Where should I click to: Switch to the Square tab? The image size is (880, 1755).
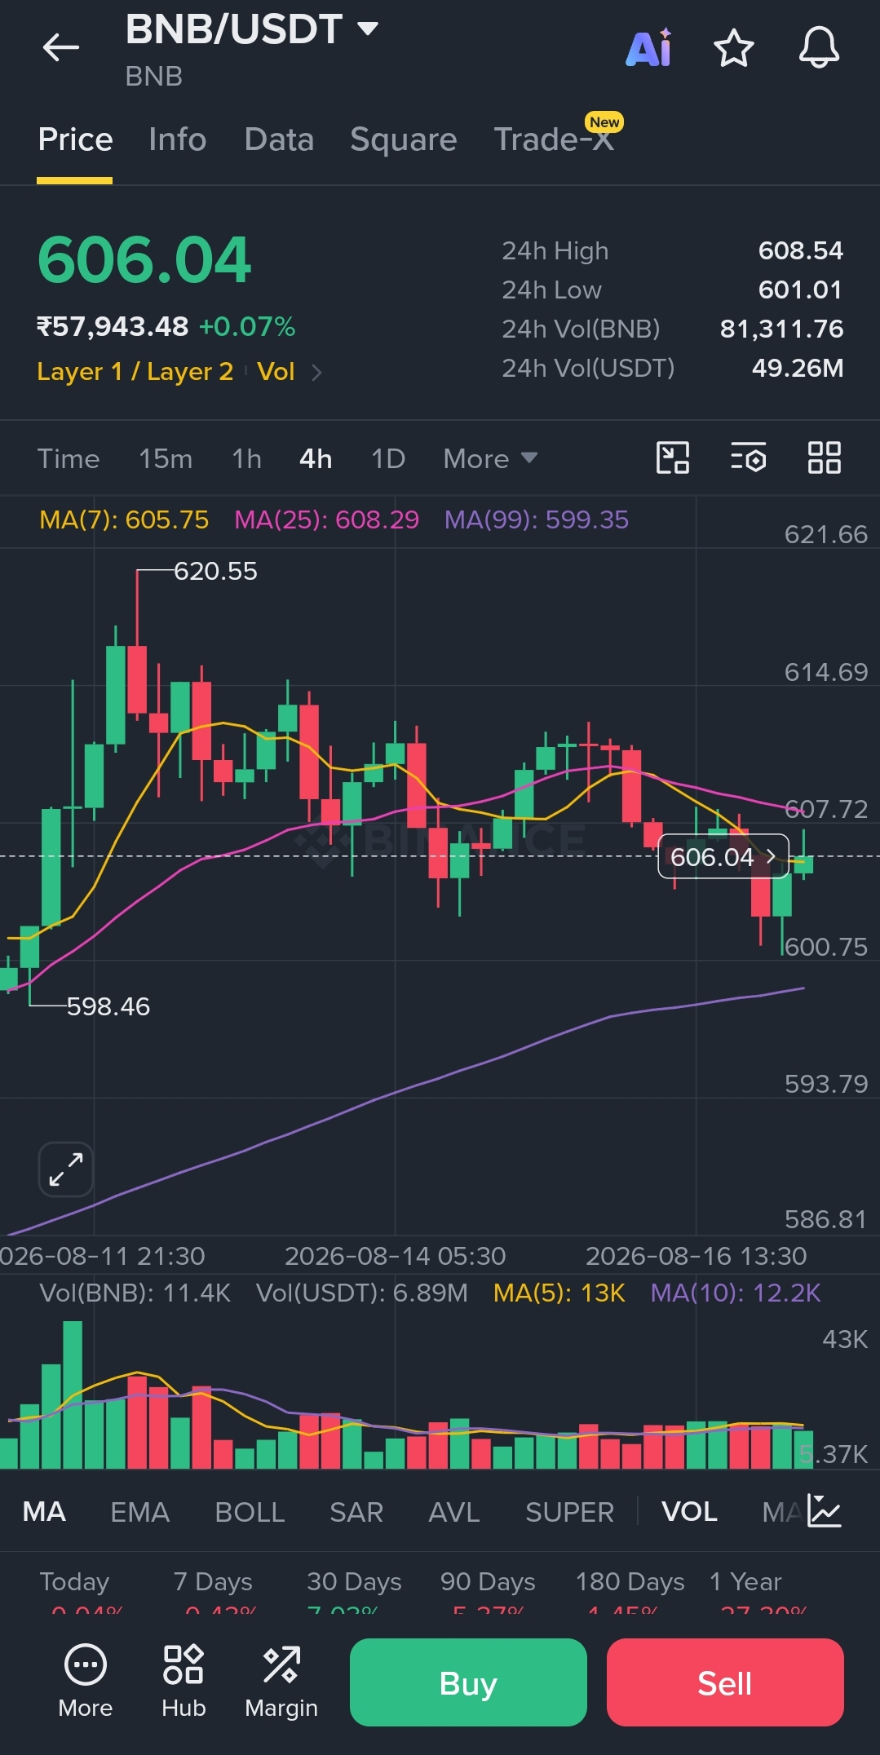click(403, 139)
